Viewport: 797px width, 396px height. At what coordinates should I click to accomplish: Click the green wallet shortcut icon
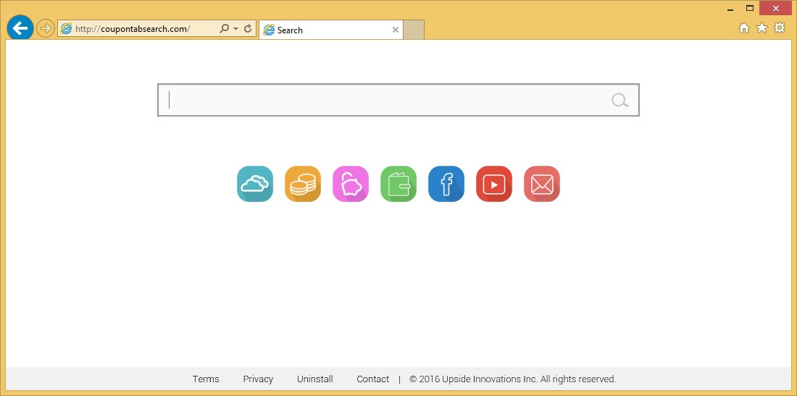(x=398, y=184)
